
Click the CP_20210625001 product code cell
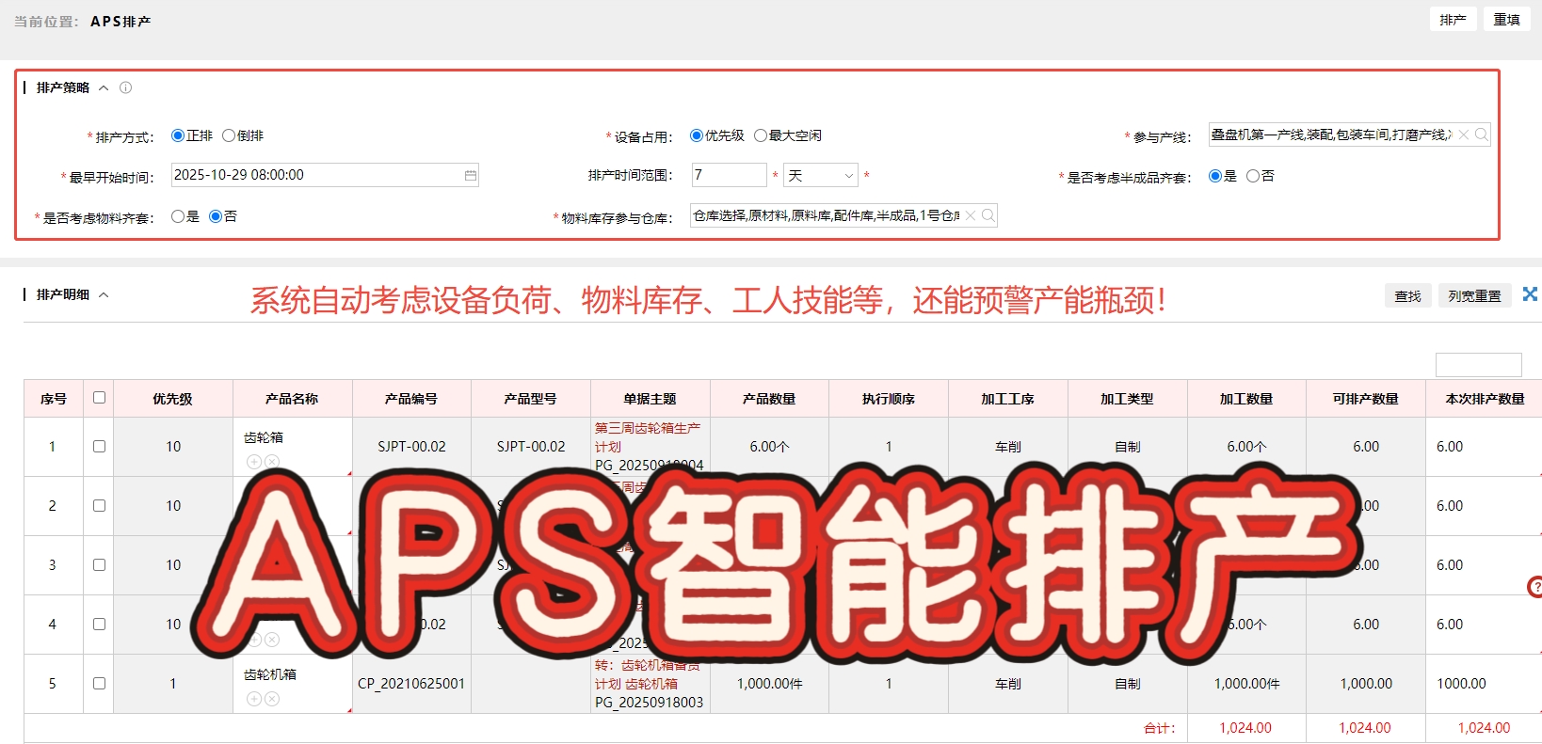pos(411,684)
